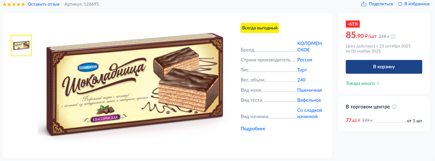Click the five-star rating icons
This screenshot has width=435, height=161.
pos(14,4)
